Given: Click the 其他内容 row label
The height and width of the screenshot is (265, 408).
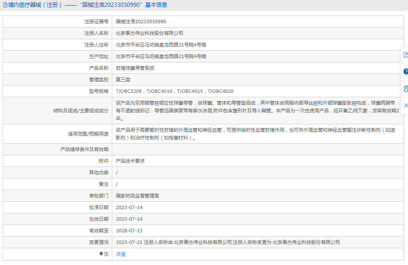Looking at the screenshot, I should point(99,173).
